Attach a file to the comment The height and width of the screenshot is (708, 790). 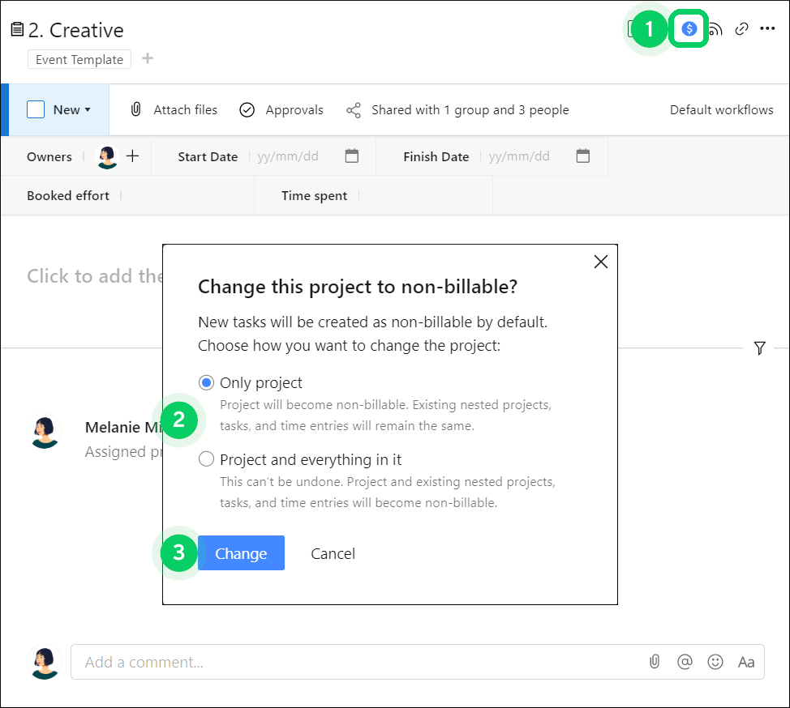pyautogui.click(x=654, y=662)
